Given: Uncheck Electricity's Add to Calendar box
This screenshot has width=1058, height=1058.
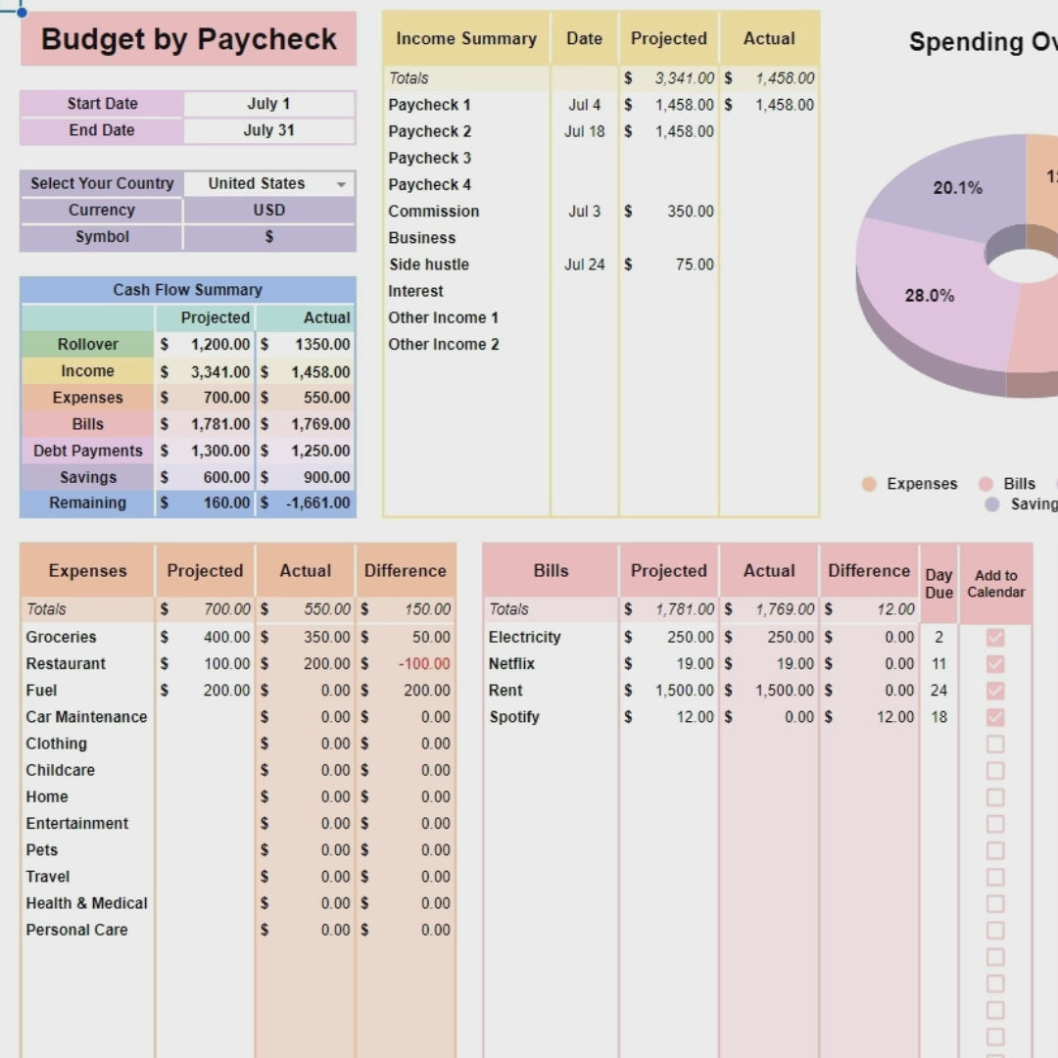Looking at the screenshot, I should (995, 637).
